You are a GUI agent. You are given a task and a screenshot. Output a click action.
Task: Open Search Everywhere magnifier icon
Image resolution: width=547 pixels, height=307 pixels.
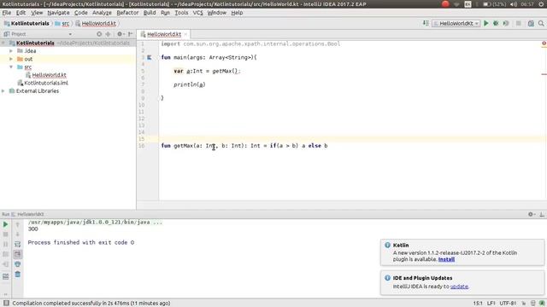point(541,23)
